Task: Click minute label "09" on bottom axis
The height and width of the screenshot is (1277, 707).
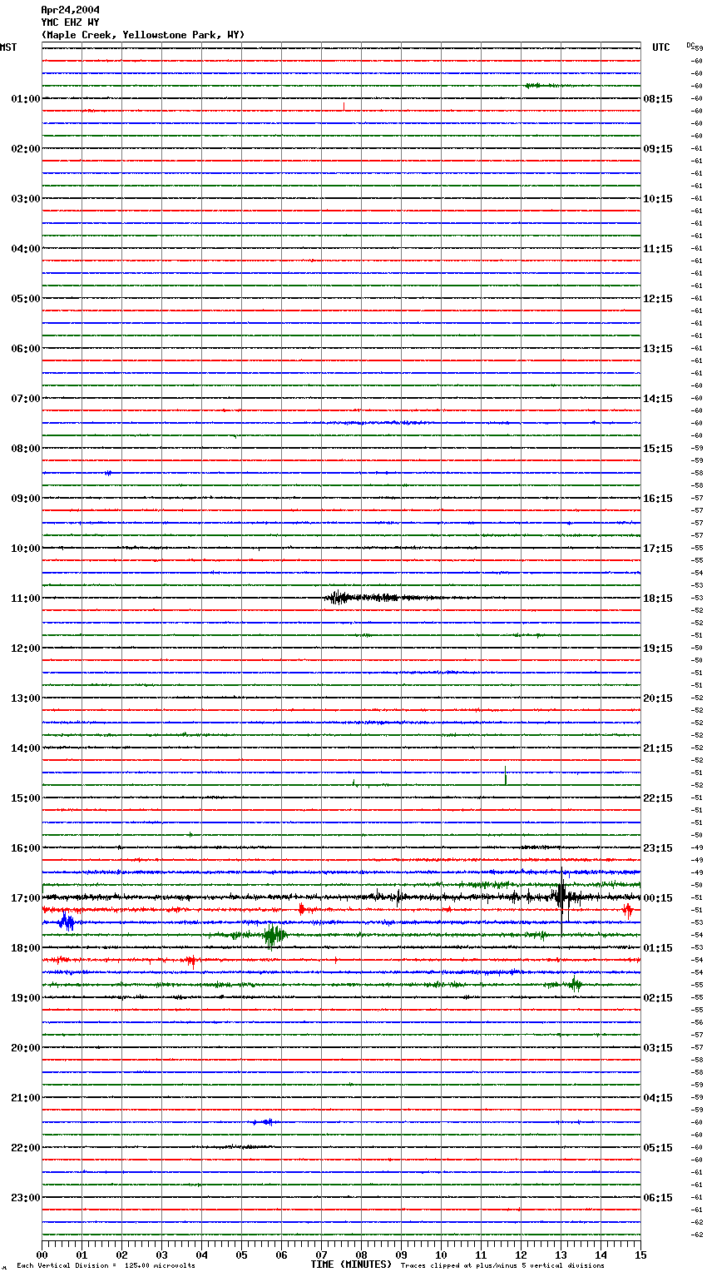Action: pos(401,1255)
